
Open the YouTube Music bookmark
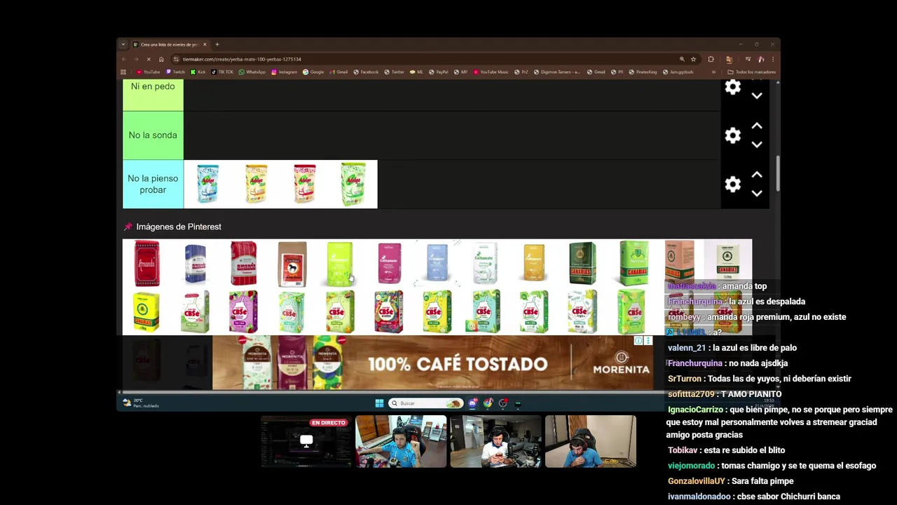pyautogui.click(x=491, y=72)
